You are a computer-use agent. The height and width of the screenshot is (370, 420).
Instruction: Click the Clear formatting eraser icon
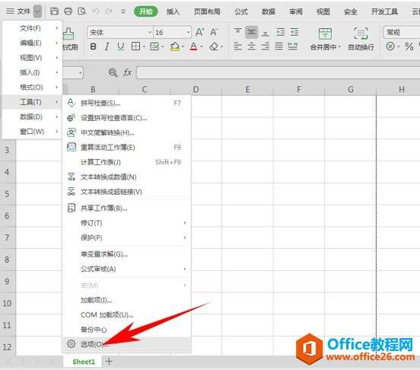pos(214,47)
